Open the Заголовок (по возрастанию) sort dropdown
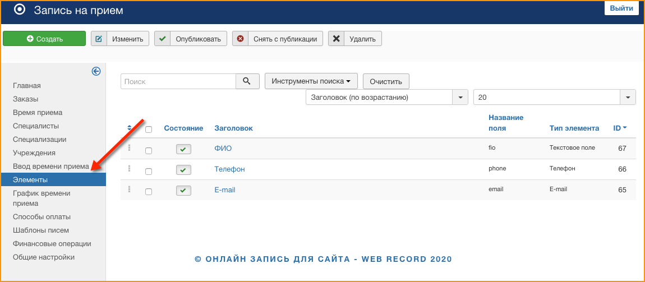 [x=386, y=98]
